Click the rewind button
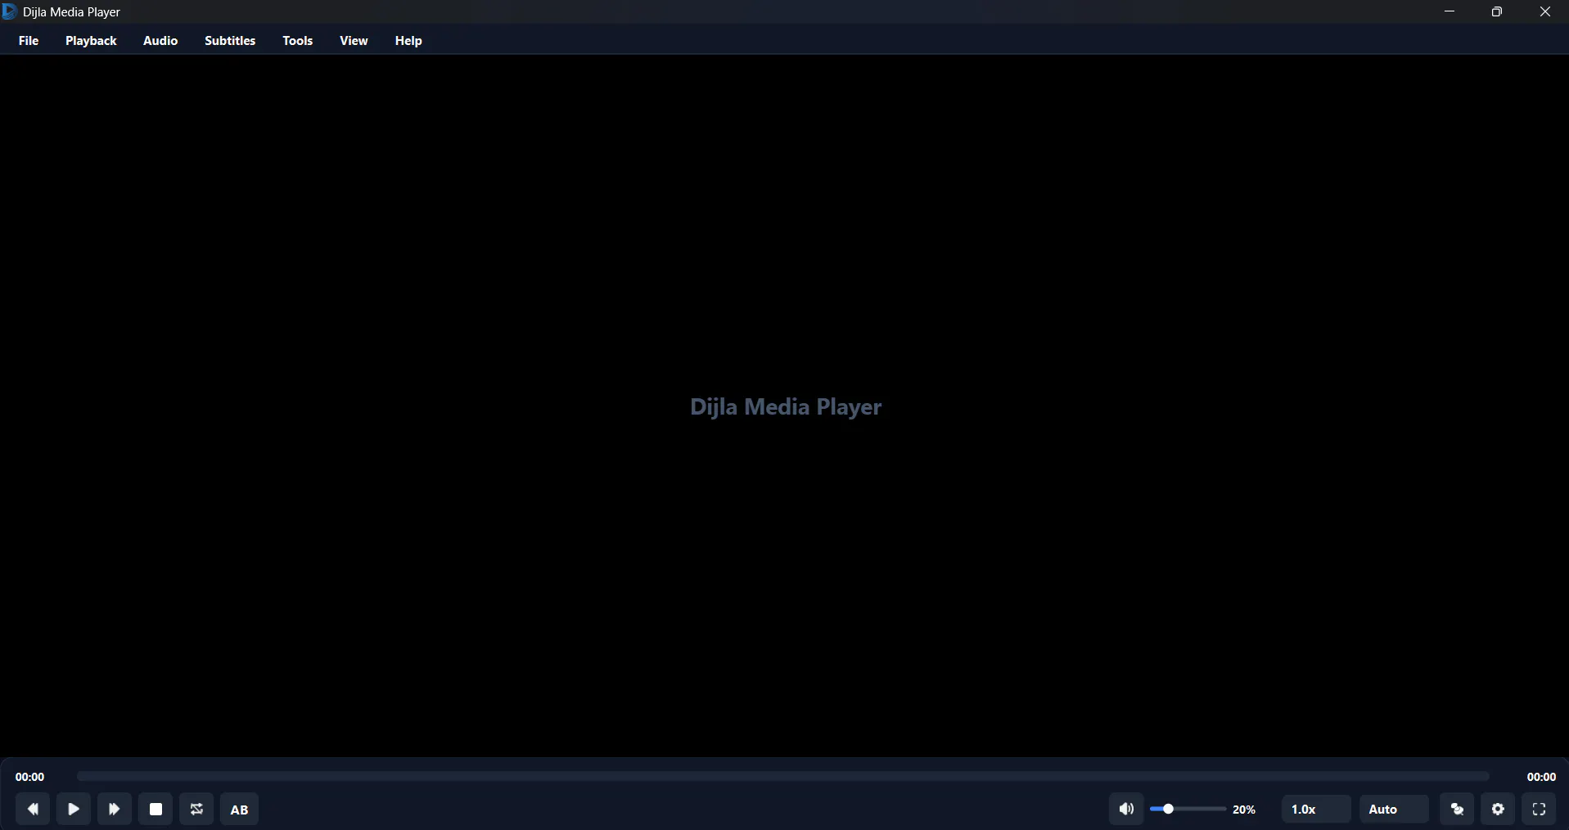This screenshot has height=830, width=1569. [x=33, y=810]
